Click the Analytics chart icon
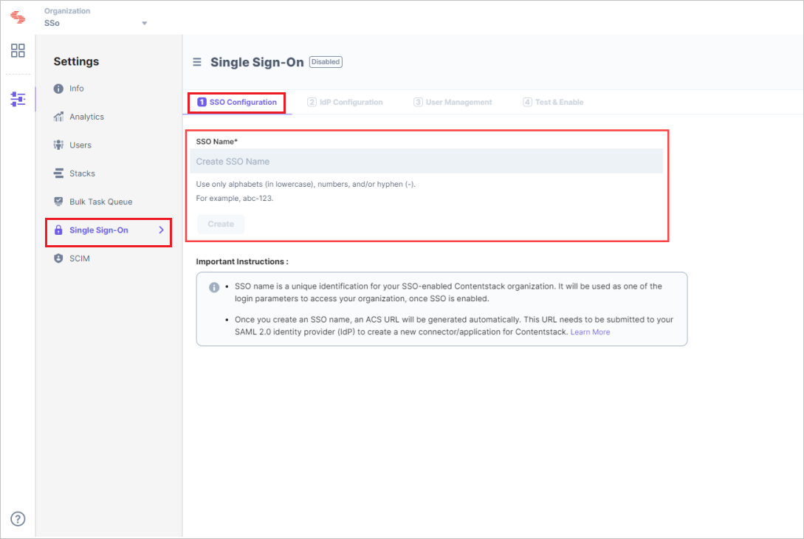The image size is (804, 539). coord(59,116)
